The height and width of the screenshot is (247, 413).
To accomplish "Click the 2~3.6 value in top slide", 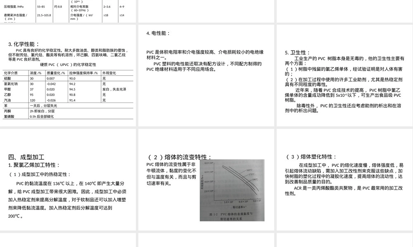I will (x=107, y=7).
